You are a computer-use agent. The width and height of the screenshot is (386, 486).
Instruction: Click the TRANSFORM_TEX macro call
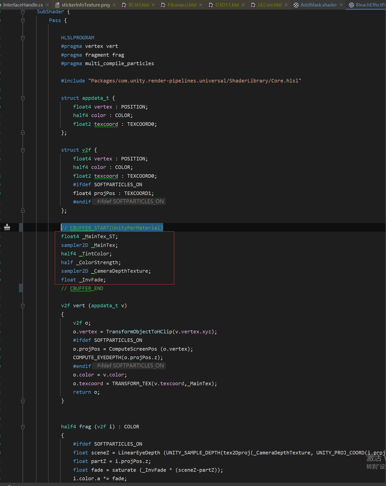click(164, 383)
